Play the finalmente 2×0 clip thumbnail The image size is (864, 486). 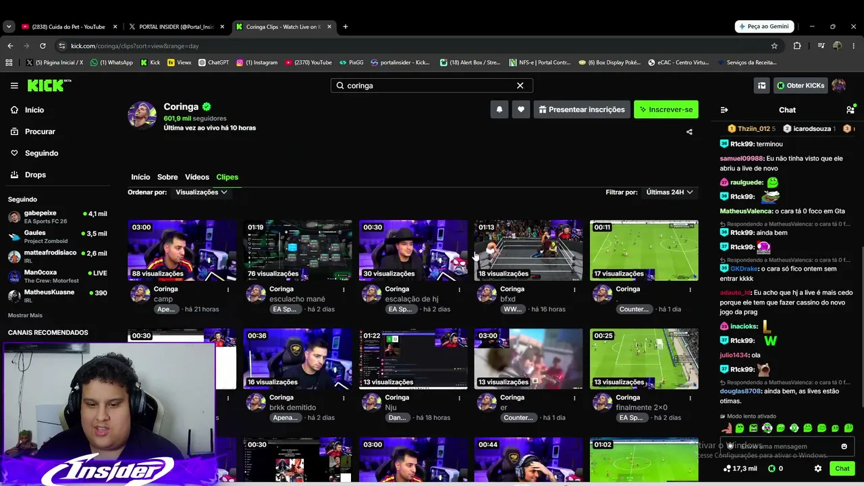(644, 359)
